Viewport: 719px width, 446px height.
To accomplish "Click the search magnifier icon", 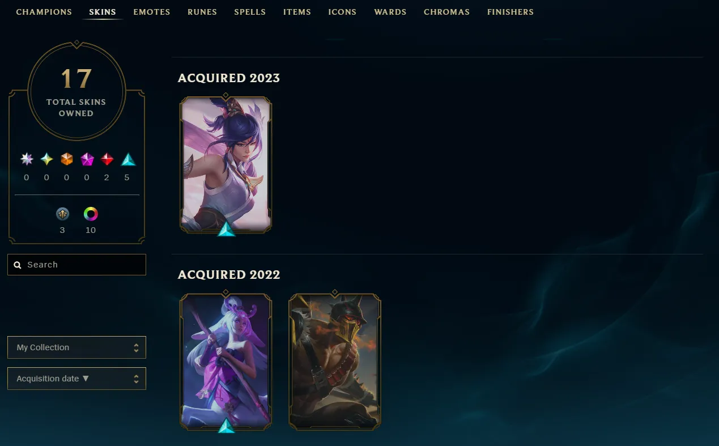I will pos(18,265).
